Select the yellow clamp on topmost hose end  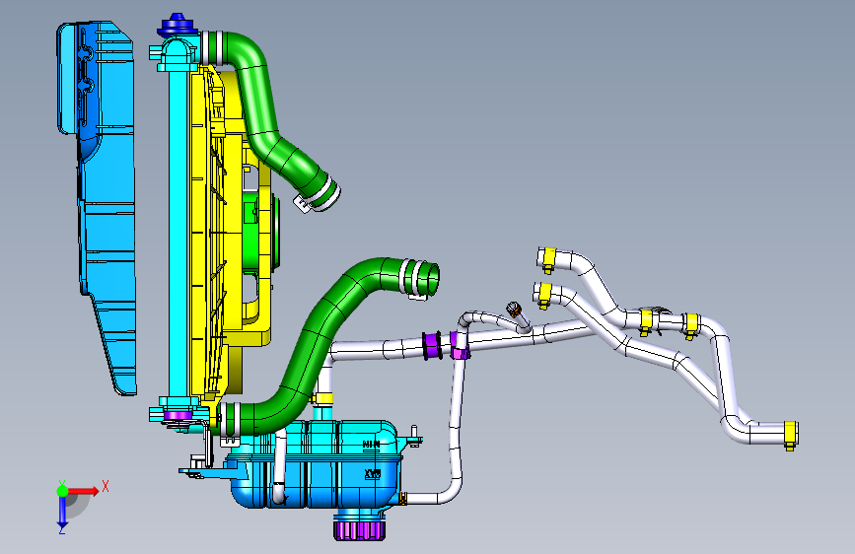pos(548,259)
